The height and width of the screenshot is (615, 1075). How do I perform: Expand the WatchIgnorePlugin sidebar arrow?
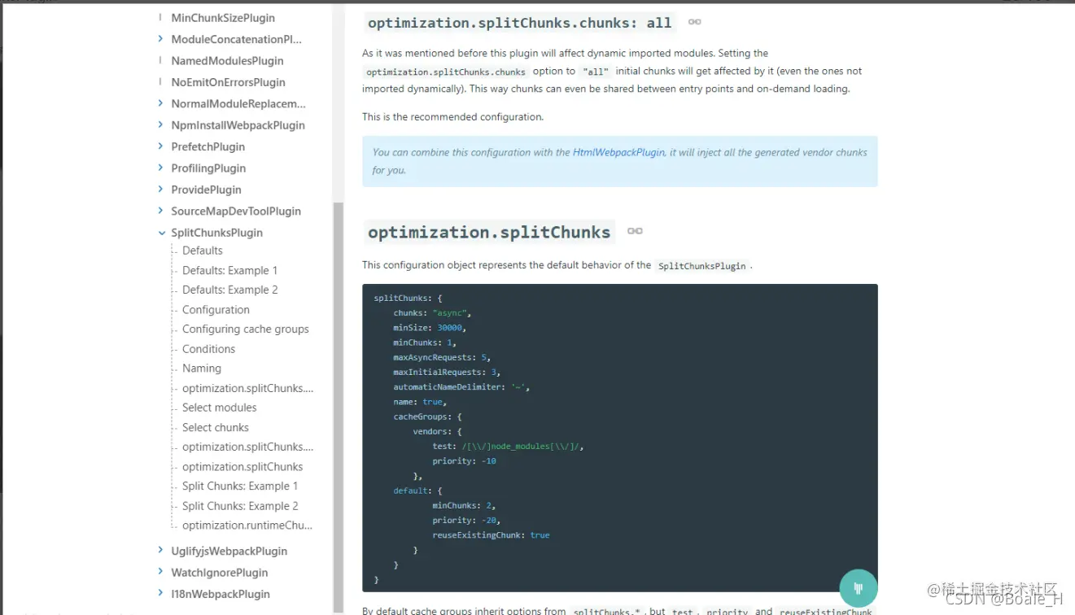click(x=161, y=573)
